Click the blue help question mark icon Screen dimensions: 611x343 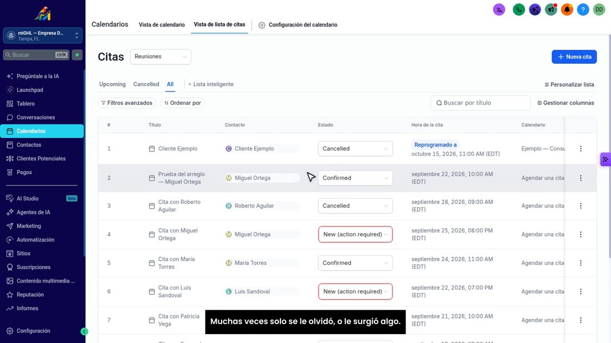(x=583, y=10)
